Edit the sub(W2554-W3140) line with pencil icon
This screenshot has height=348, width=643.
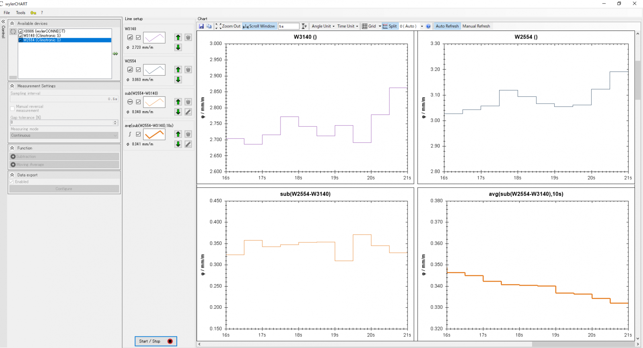(188, 112)
